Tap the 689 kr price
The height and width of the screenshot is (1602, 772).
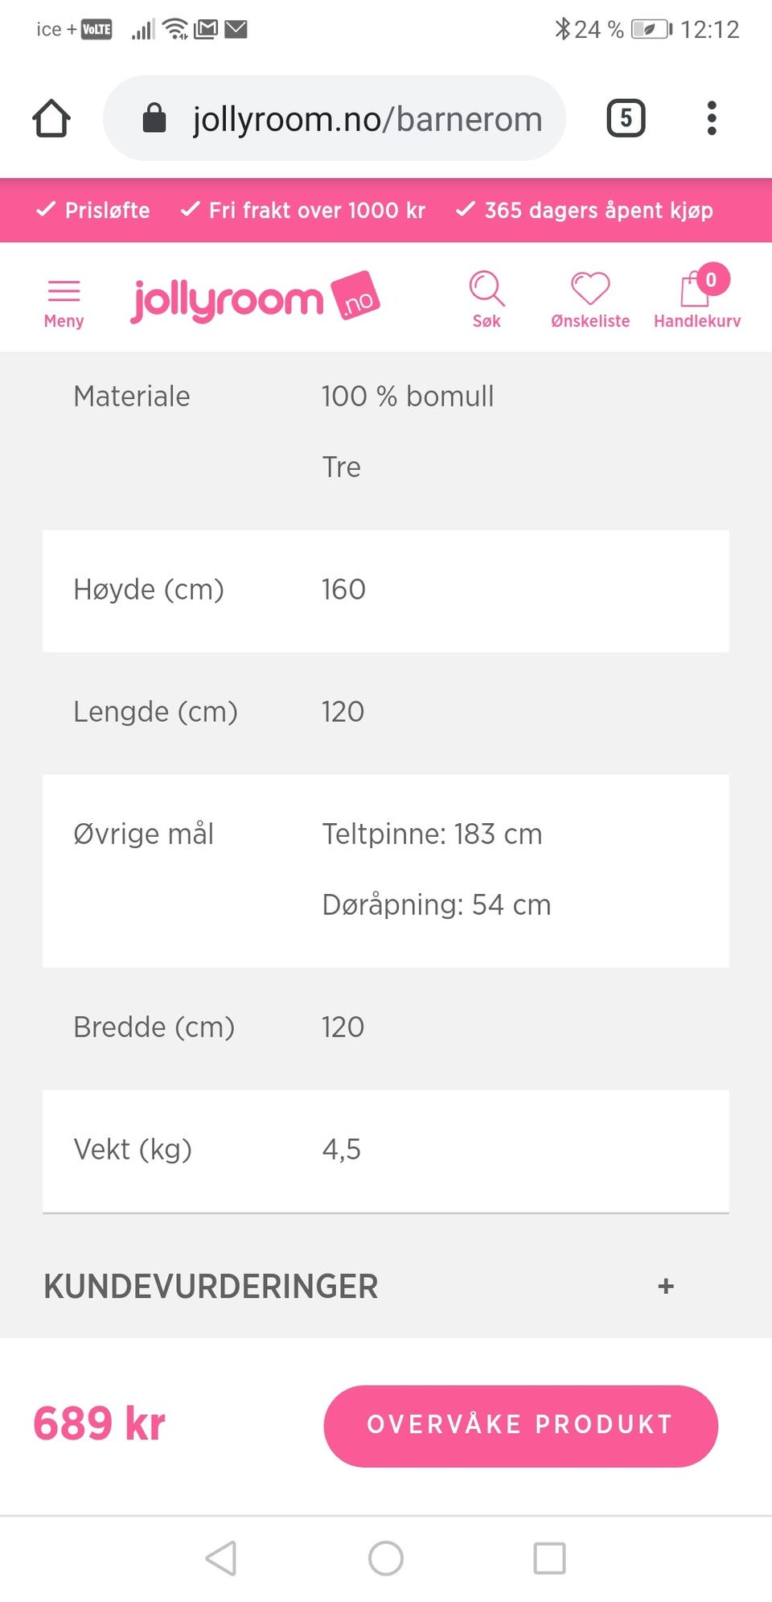(100, 1423)
